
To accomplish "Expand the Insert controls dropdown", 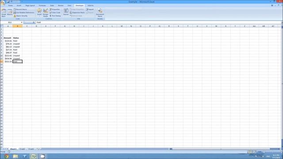I will [39, 13].
